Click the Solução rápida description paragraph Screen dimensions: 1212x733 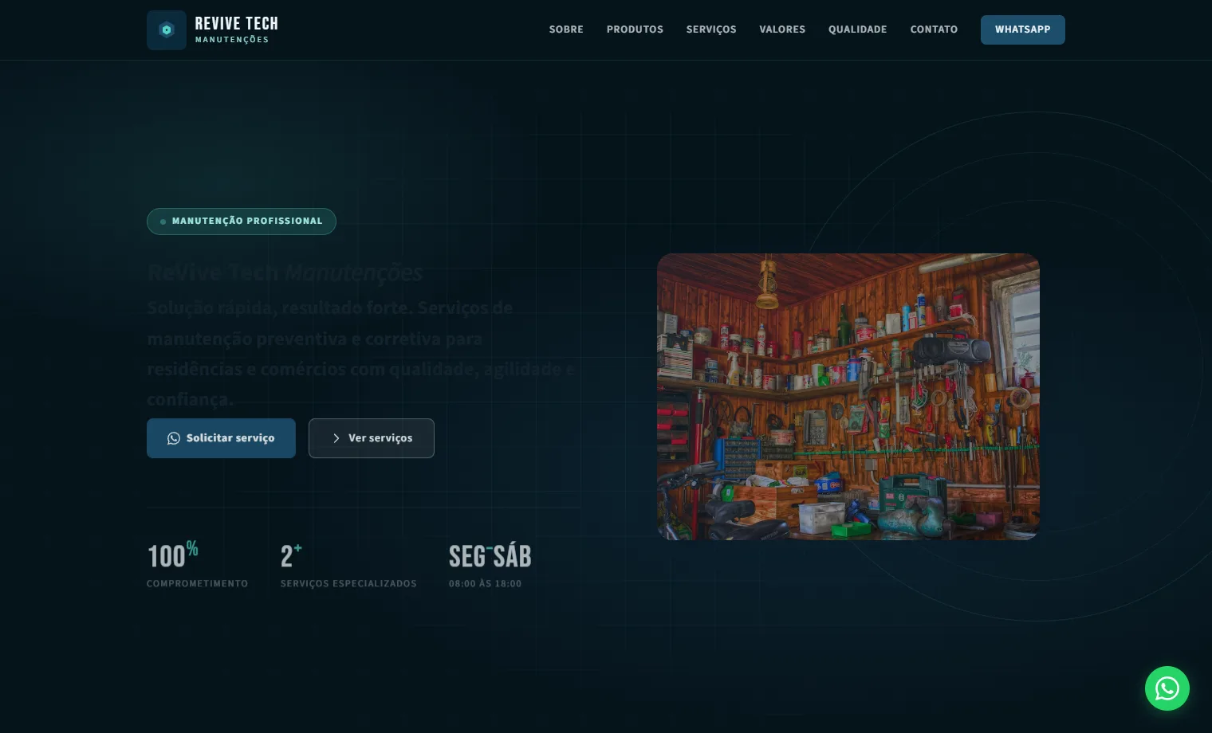[360, 354]
